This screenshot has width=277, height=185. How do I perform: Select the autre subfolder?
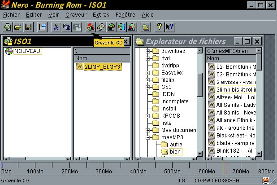click(176, 145)
